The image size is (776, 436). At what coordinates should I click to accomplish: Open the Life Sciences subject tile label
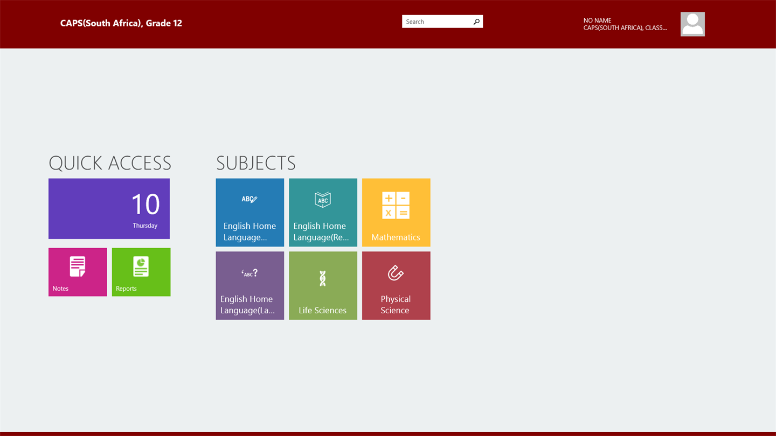[323, 311]
